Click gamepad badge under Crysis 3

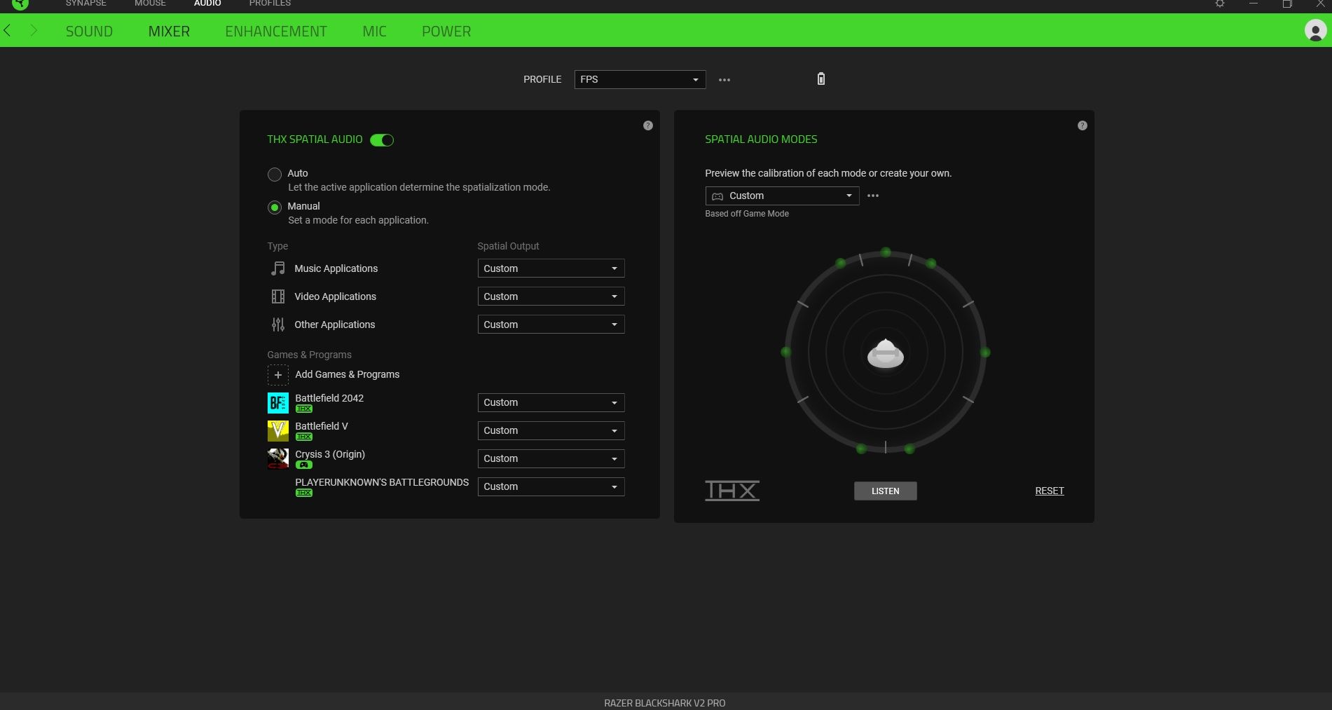coord(304,465)
